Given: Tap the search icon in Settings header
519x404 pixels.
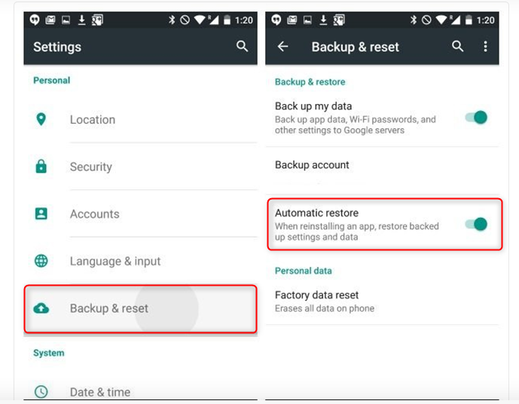Looking at the screenshot, I should (242, 47).
